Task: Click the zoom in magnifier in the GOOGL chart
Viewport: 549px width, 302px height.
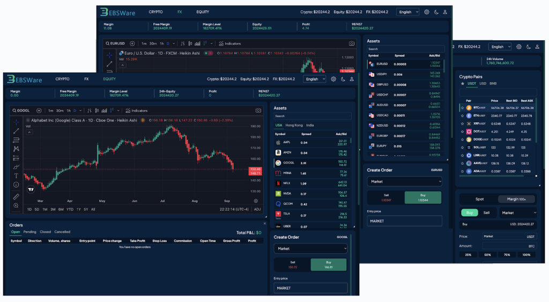Action: 16,205
